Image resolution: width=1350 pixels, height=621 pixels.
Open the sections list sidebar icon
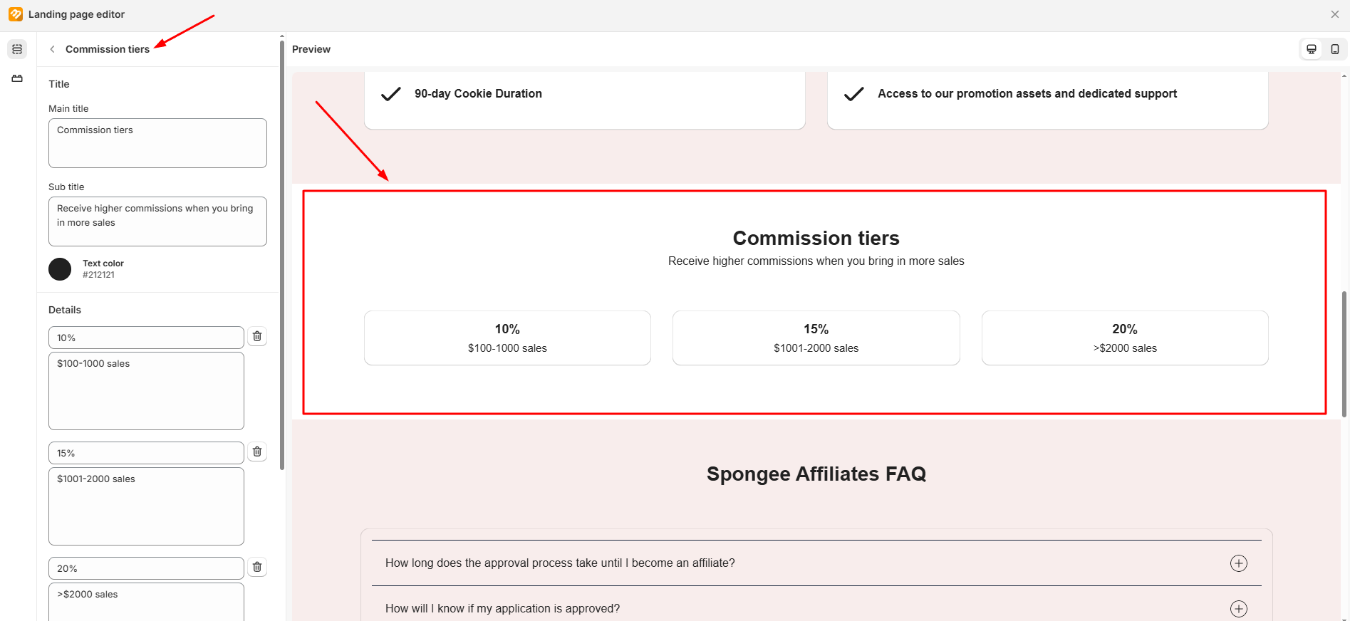click(x=17, y=49)
